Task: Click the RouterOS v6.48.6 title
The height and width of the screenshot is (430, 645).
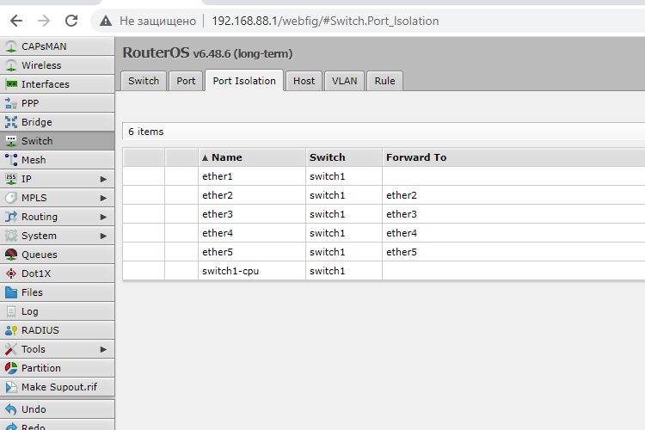Action: click(x=208, y=53)
